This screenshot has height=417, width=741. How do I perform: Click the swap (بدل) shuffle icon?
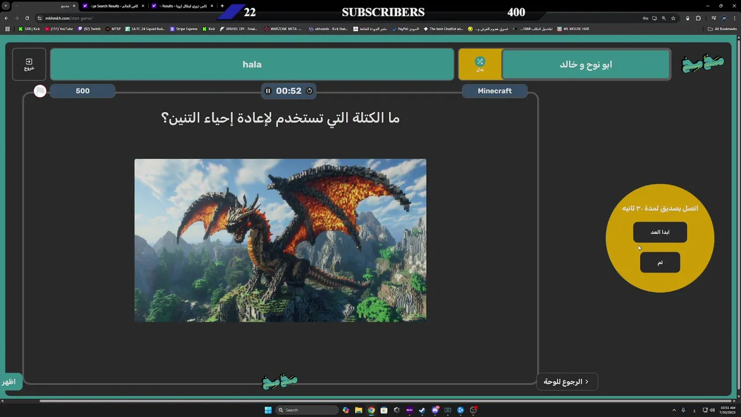[x=480, y=61]
